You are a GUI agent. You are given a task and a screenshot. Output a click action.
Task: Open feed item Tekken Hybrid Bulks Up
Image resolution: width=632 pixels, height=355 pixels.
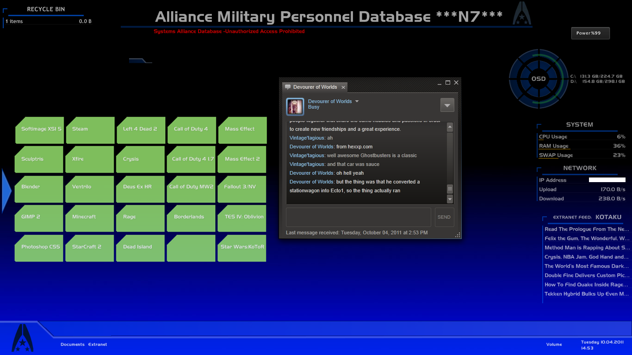(587, 294)
